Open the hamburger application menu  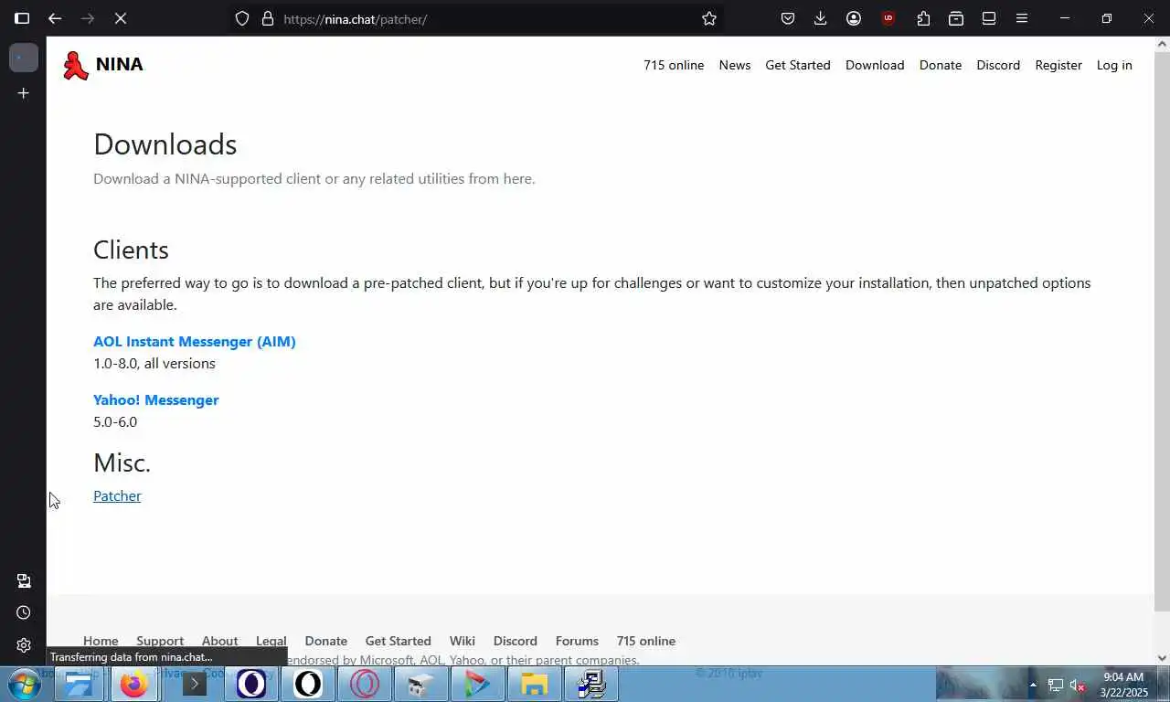[x=1022, y=18]
